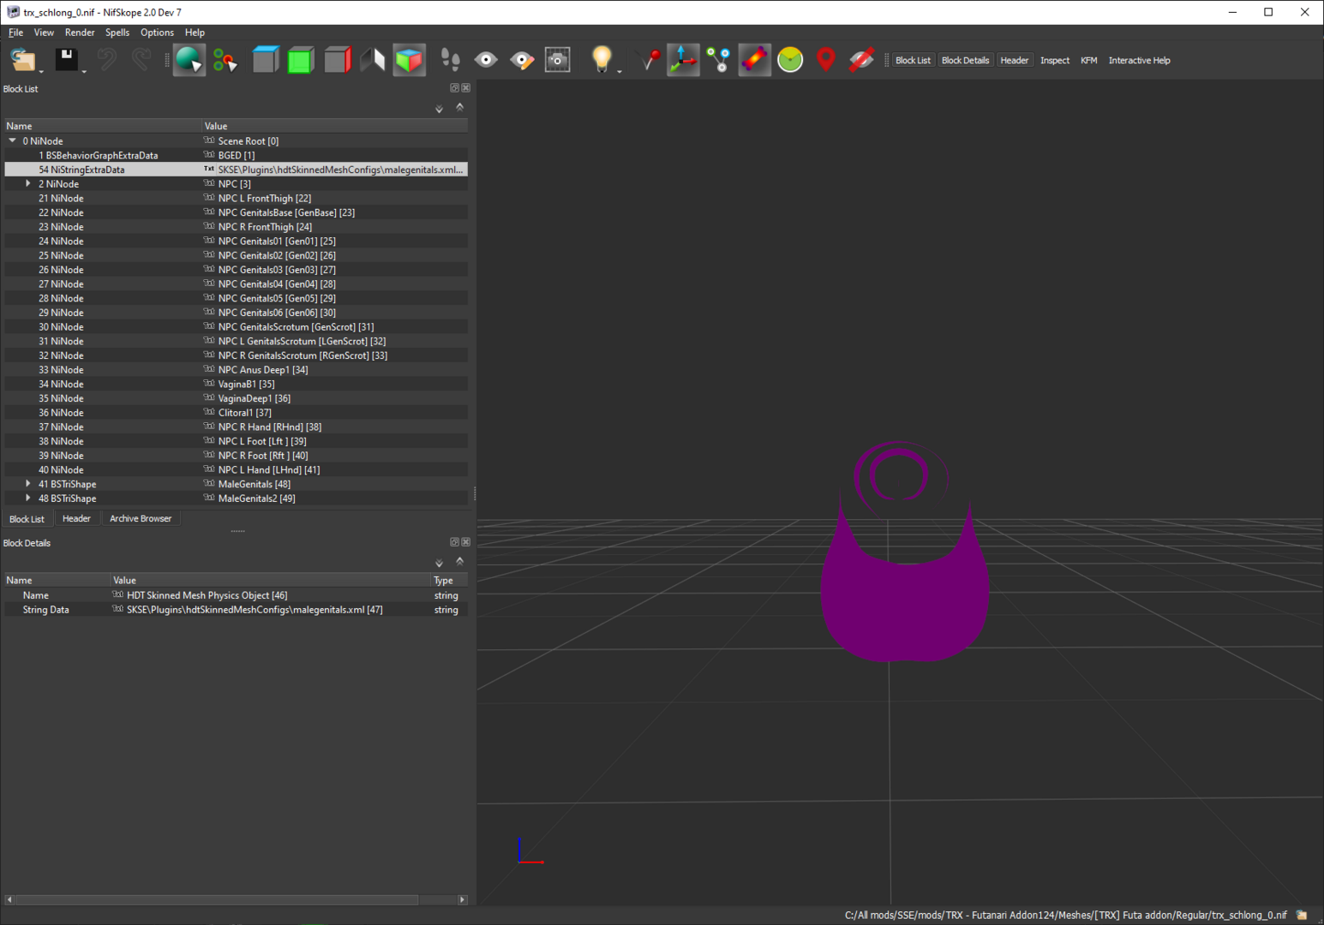Open the File menu

pyautogui.click(x=16, y=33)
